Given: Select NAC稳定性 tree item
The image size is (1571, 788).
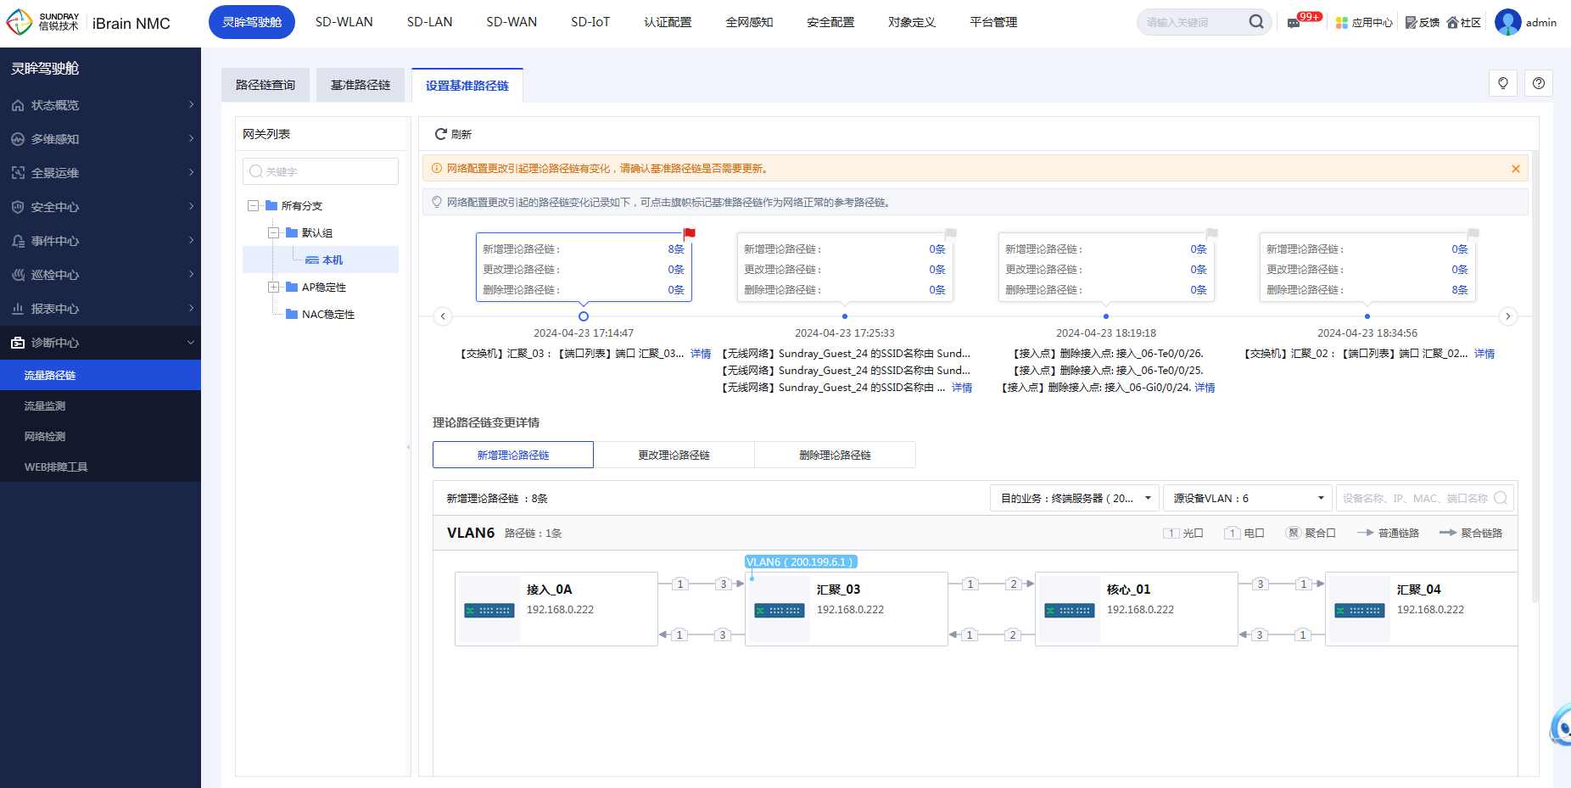Looking at the screenshot, I should click(x=328, y=315).
